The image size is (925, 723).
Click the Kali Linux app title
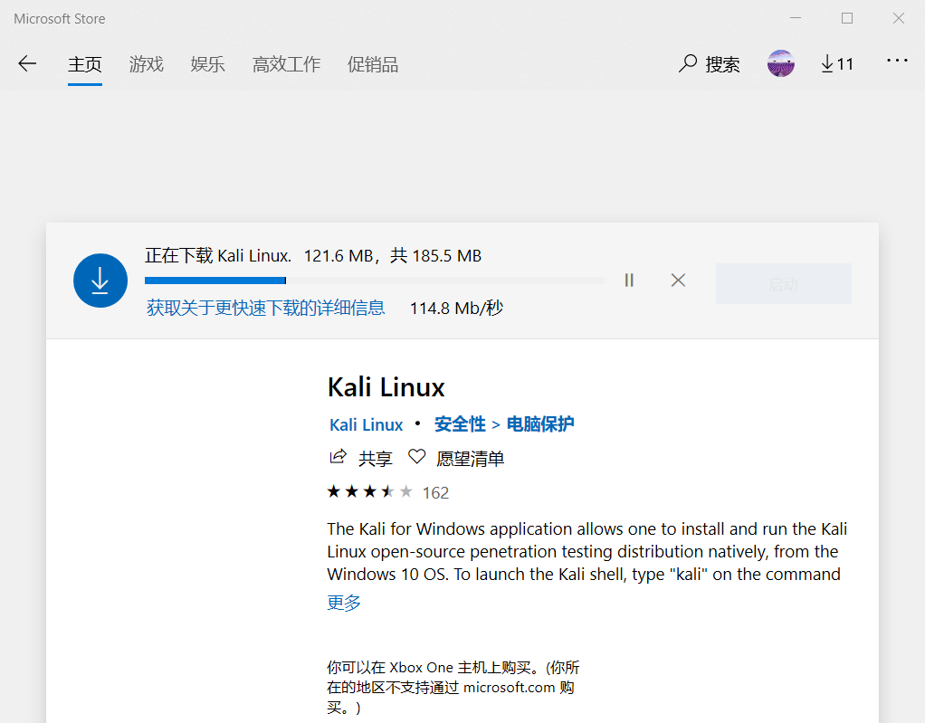click(386, 387)
